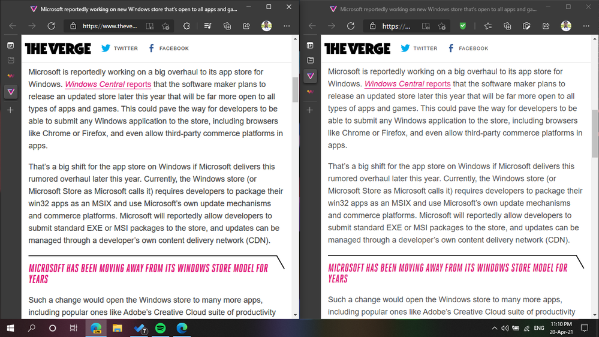599x337 pixels.
Task: Open taskbar Search
Action: click(x=32, y=328)
